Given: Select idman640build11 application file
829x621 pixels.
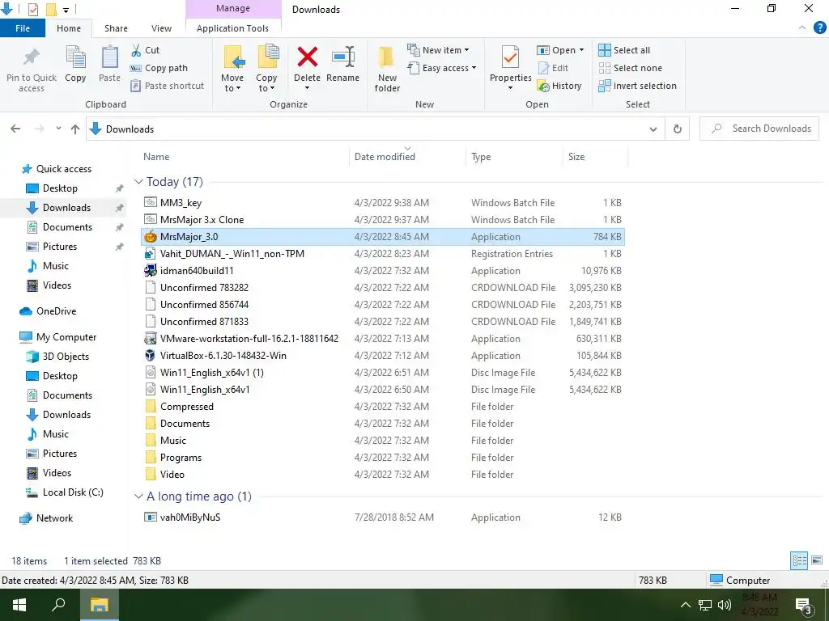Looking at the screenshot, I should (x=383, y=271).
